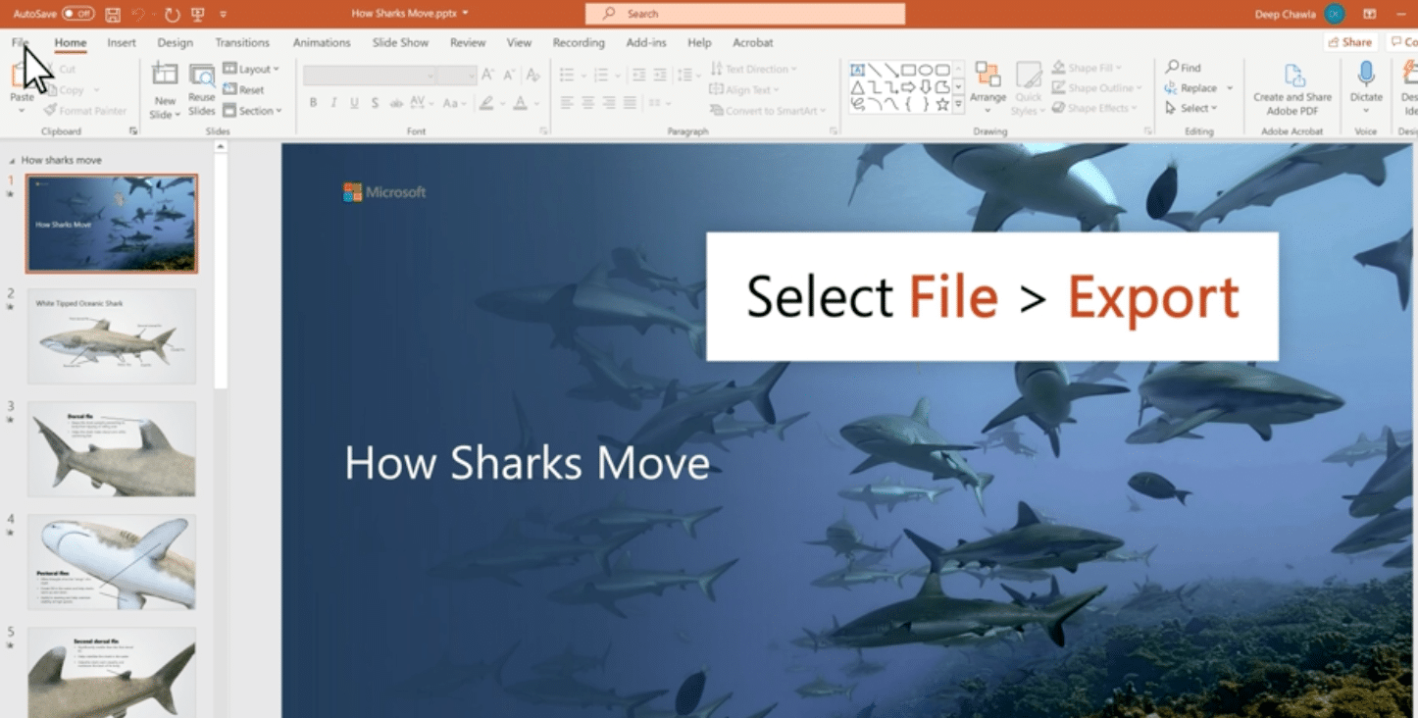Click in the Search box

745,14
